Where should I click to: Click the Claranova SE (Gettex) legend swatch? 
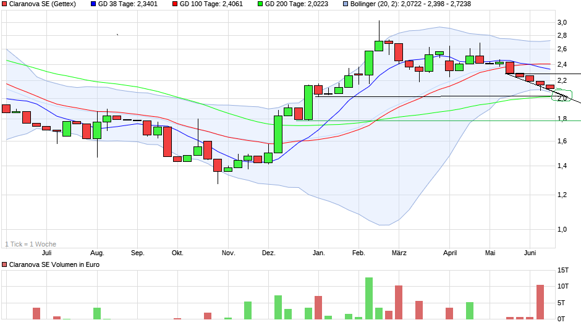pos(5,4)
